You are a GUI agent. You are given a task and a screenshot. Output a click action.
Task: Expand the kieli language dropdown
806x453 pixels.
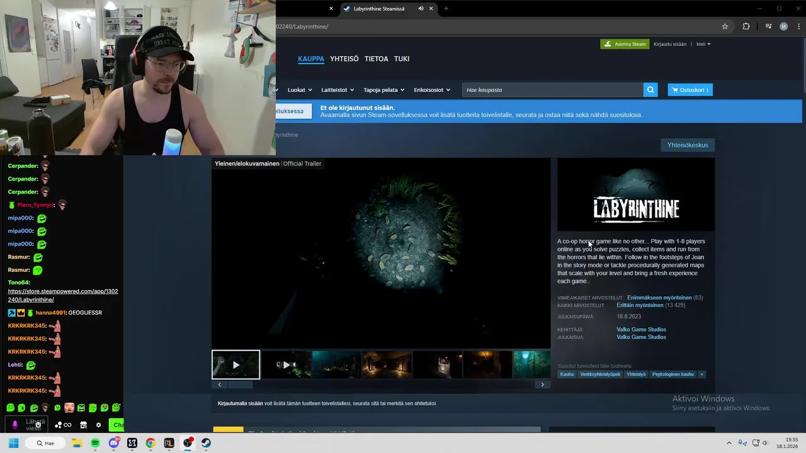click(703, 44)
